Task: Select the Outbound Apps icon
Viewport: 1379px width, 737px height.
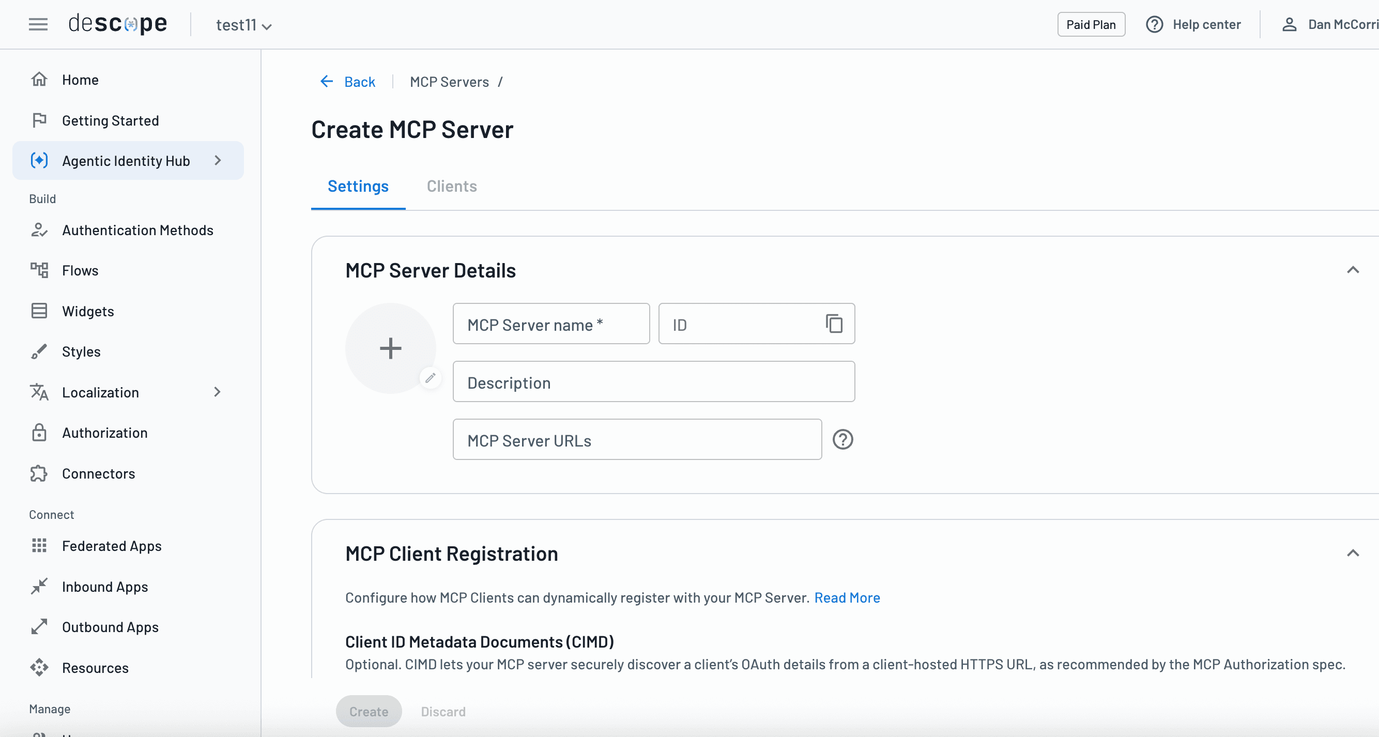Action: 39,627
